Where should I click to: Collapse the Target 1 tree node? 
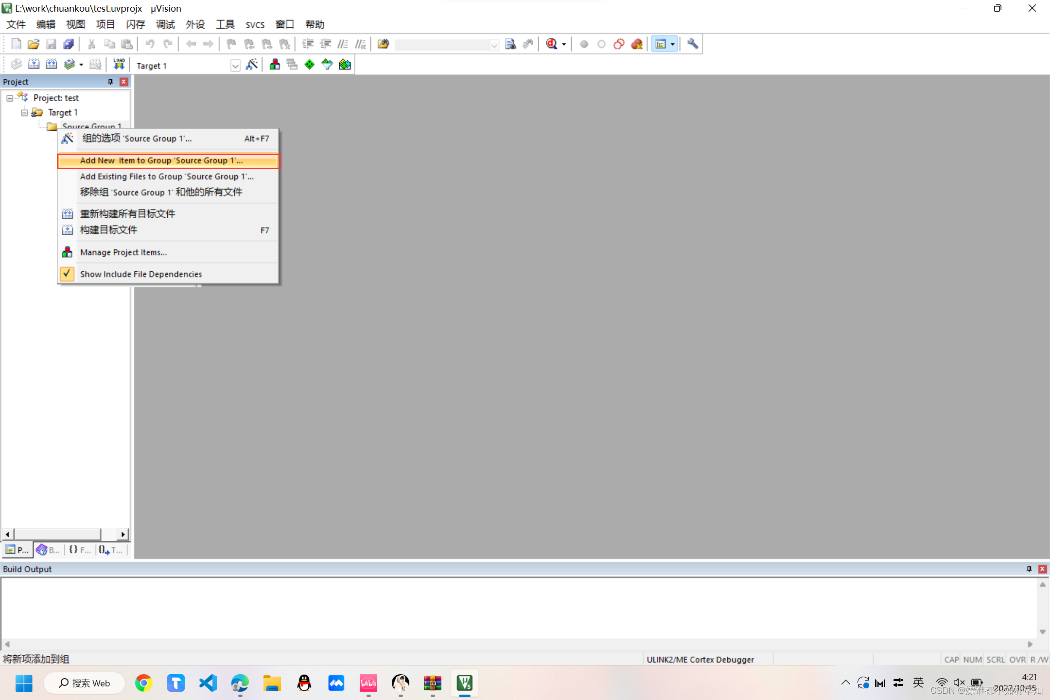point(24,113)
